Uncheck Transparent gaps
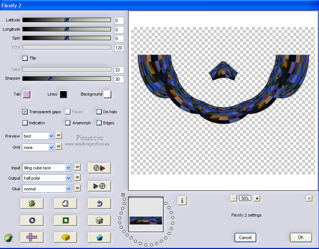Image resolution: width=319 pixels, height=249 pixels. 25,112
